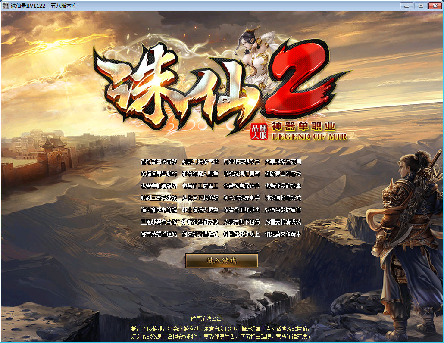Click the red 品牌大服 badge
Viewport: 444px width, 343px height.
(260, 132)
